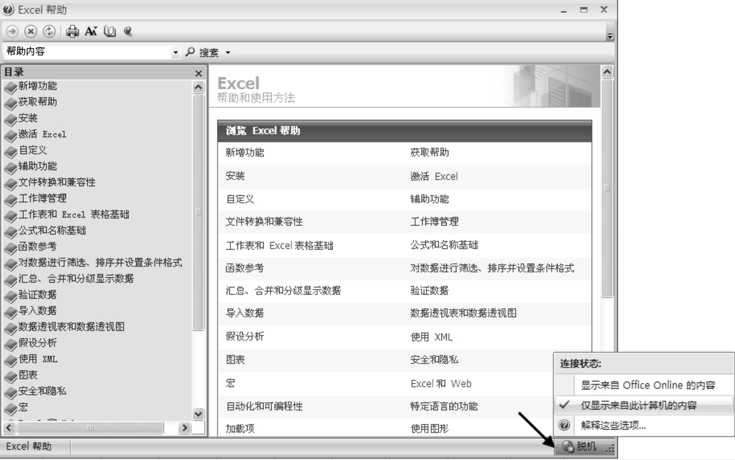
Task: Open the 帮助内容 search box dropdown arrow
Action: [x=176, y=52]
